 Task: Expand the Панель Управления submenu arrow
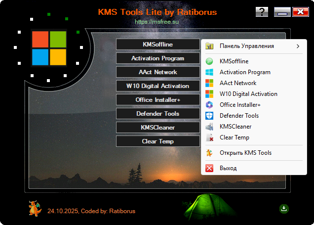click(298, 46)
